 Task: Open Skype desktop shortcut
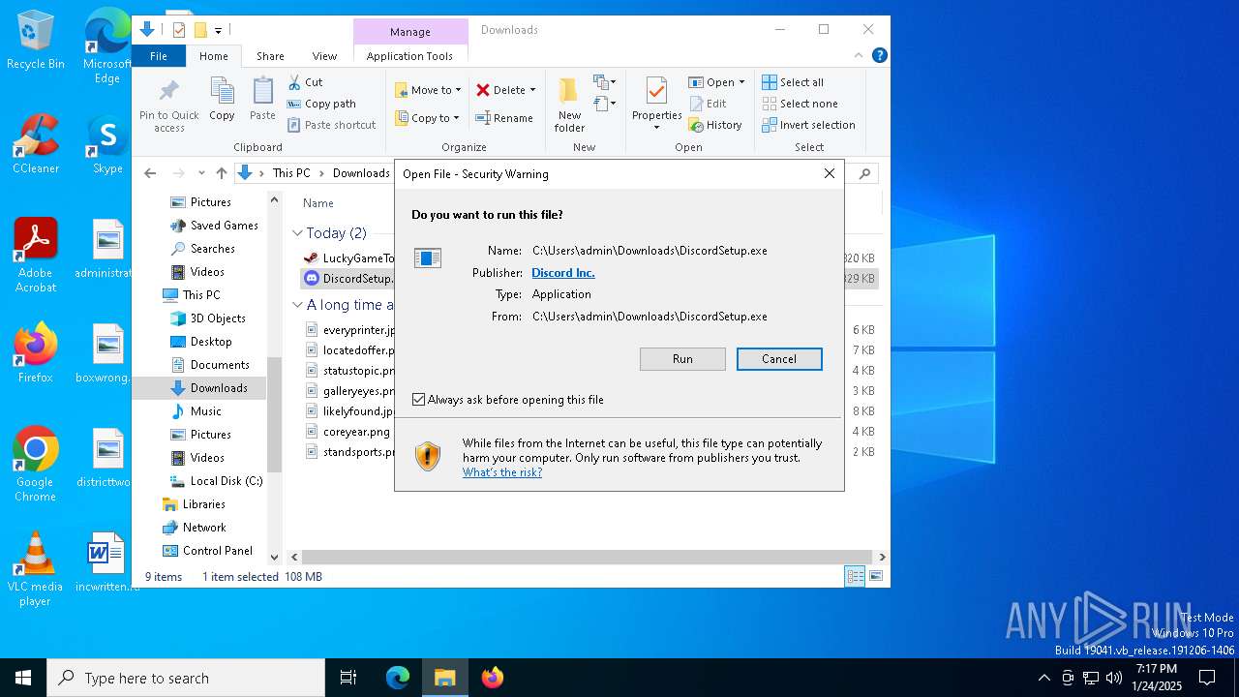tap(107, 144)
